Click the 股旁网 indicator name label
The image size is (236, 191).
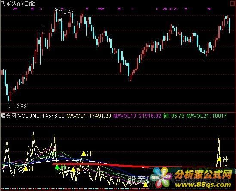9,116
